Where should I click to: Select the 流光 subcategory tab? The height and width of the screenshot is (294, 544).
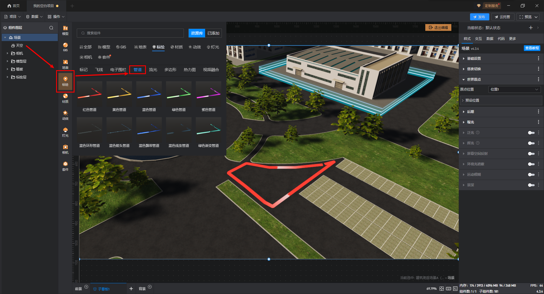tap(153, 70)
